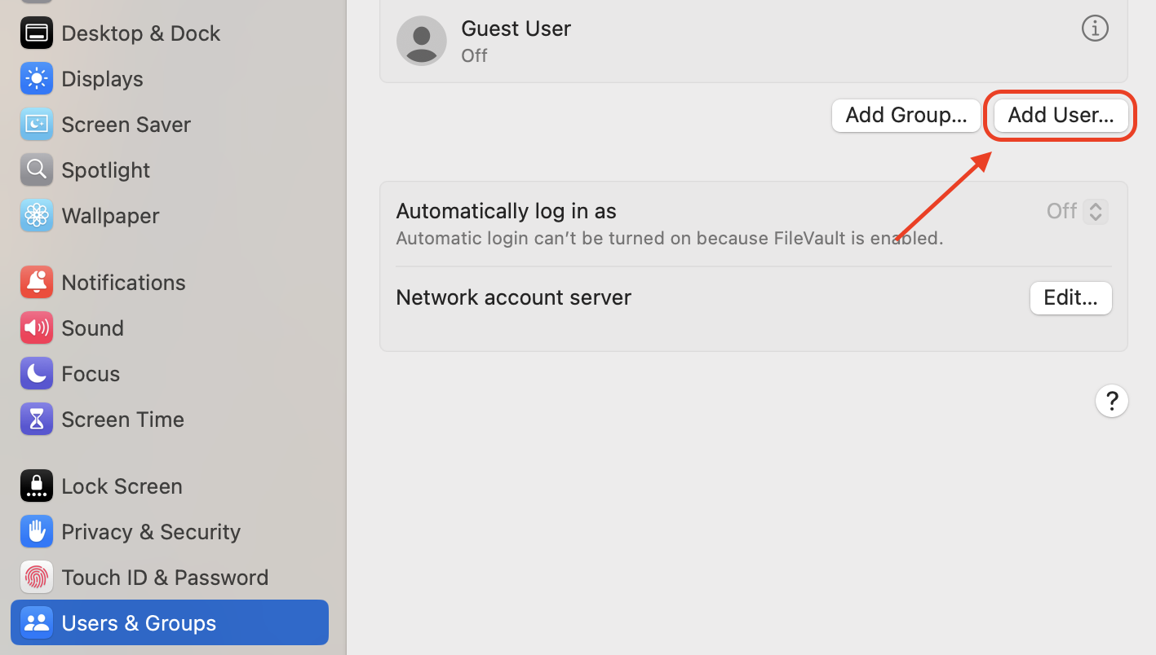
Task: Open Notifications preferences
Action: pos(123,282)
